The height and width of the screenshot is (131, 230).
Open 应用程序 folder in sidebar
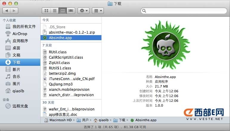point(20,41)
